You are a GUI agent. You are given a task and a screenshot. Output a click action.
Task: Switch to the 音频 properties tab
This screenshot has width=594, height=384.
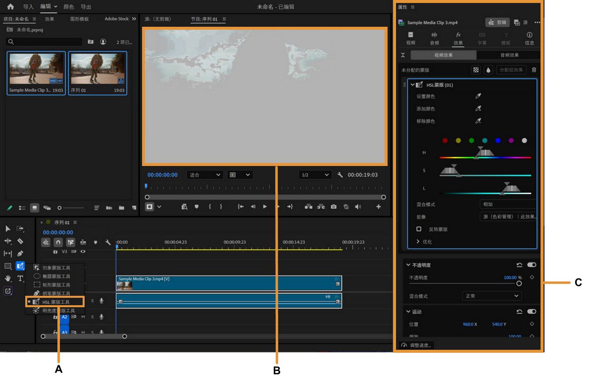click(434, 38)
